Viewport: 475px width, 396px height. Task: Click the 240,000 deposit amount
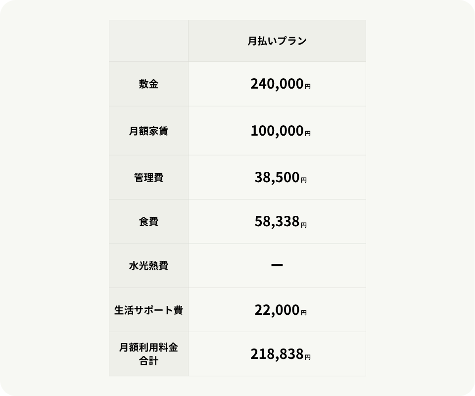(x=277, y=84)
